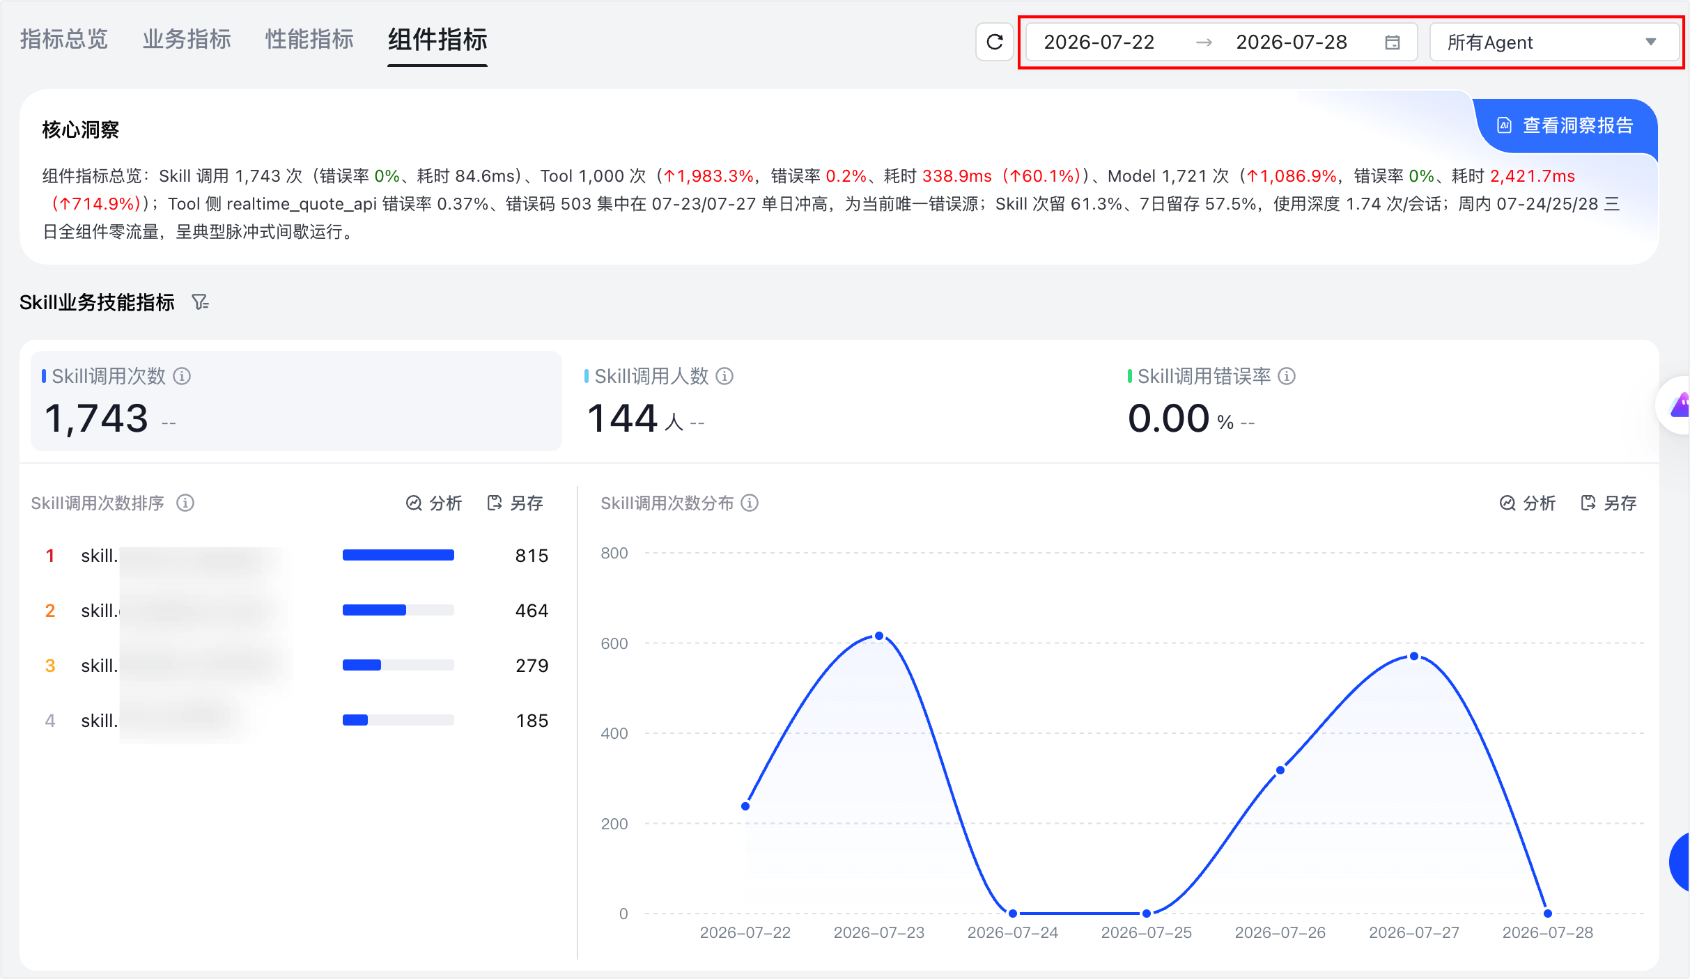Image resolution: width=1690 pixels, height=979 pixels.
Task: Click 分析 in Skill调用次数分布 panel
Action: (x=1527, y=503)
